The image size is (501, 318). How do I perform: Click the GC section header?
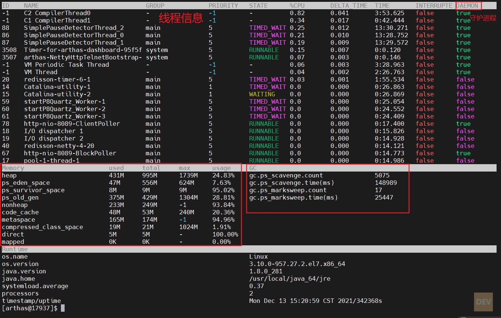click(253, 168)
